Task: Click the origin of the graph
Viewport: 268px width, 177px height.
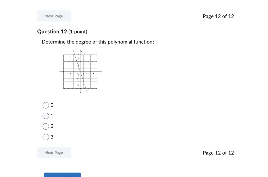Action: coord(80,72)
